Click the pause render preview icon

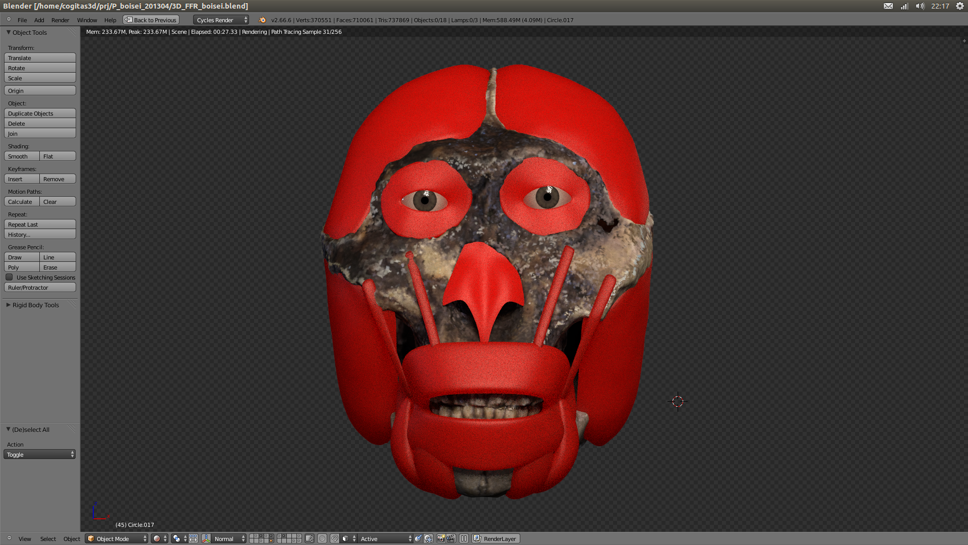tap(464, 538)
